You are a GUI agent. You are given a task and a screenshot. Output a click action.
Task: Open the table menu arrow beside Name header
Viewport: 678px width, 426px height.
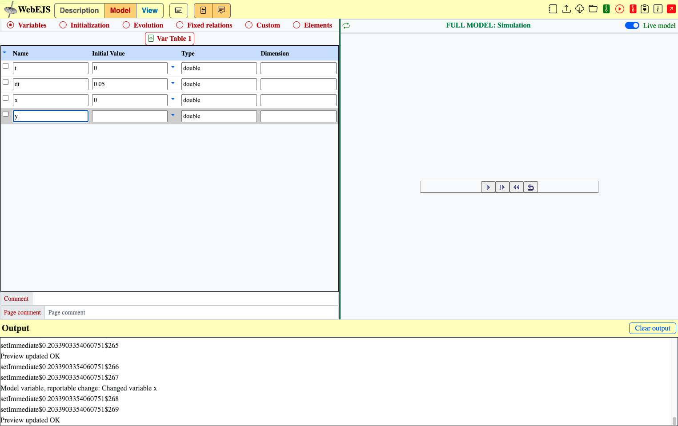pos(4,52)
